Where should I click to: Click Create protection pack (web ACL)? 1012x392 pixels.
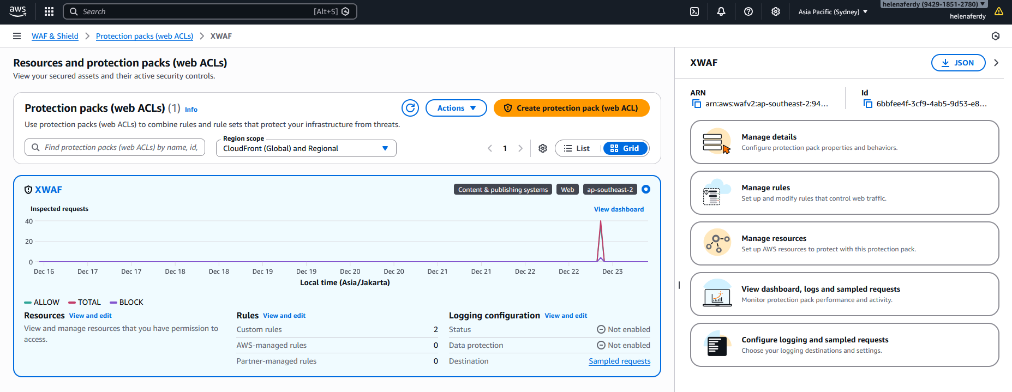(x=571, y=108)
